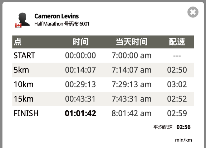Viewport: 206px width, 148px height.
Task: Click the Half Marathon bib 6001 text
Action: click(62, 24)
